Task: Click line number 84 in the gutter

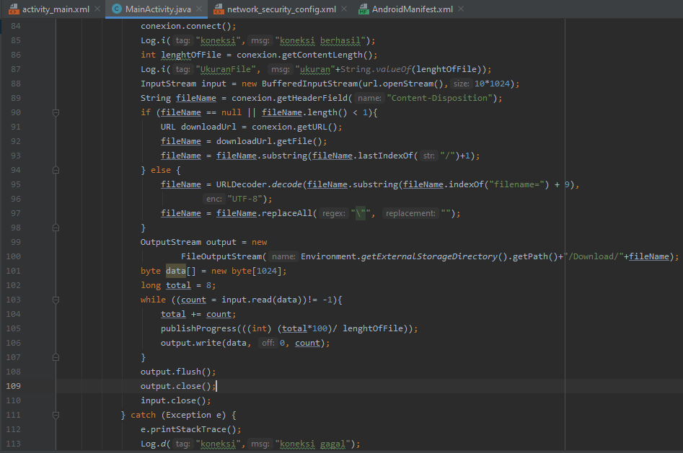Action: [x=16, y=26]
